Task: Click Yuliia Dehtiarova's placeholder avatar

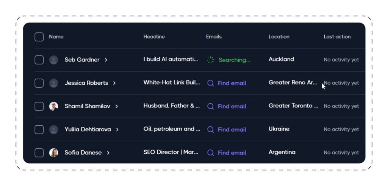Action: 54,129
